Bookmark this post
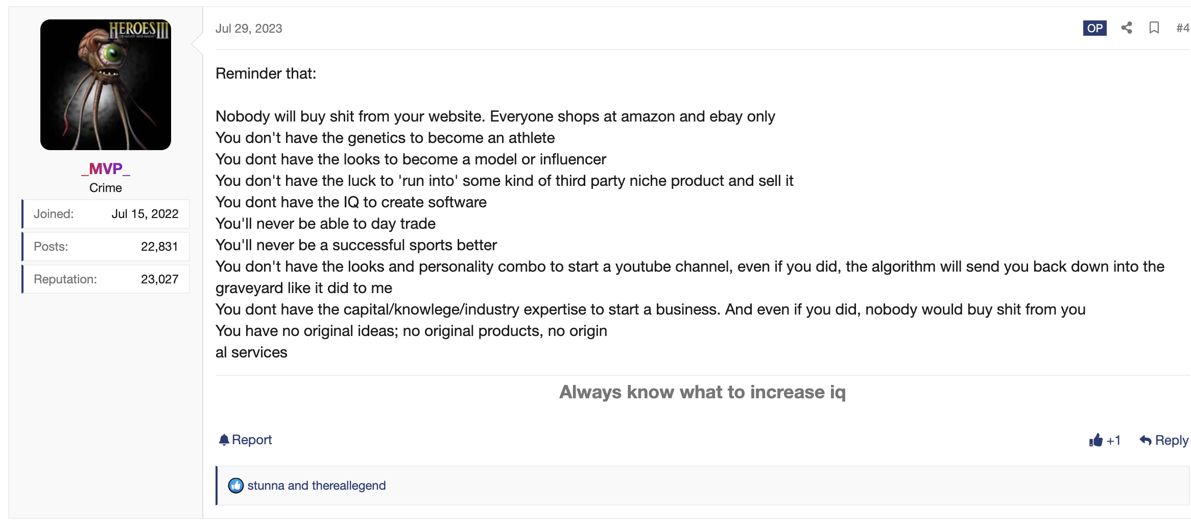1191x529 pixels. [1154, 28]
